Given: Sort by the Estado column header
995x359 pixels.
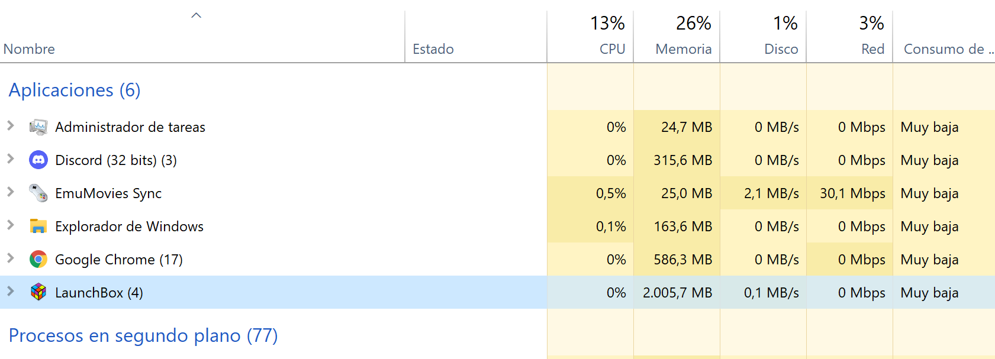Looking at the screenshot, I should coord(433,49).
